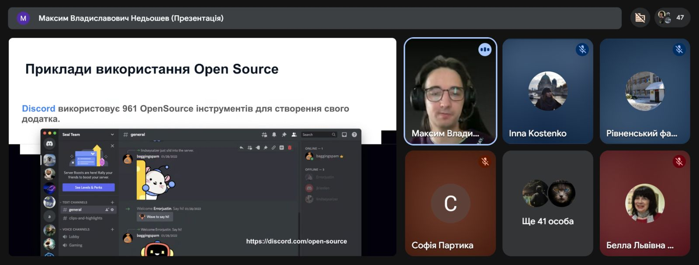Click copy ID icon in message actions

click(x=281, y=148)
